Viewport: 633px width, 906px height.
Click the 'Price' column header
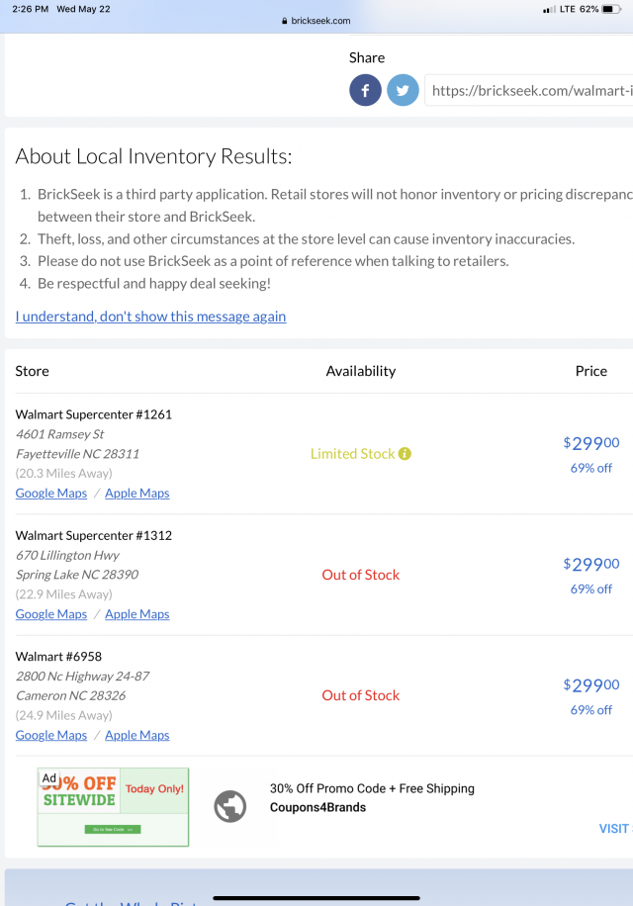click(x=590, y=371)
